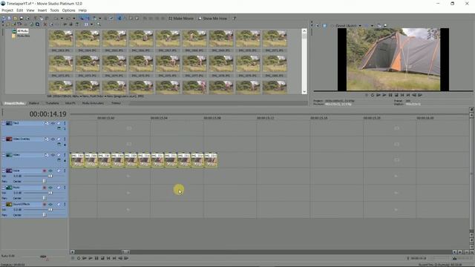
Task: Open the View menu
Action: click(x=30, y=10)
